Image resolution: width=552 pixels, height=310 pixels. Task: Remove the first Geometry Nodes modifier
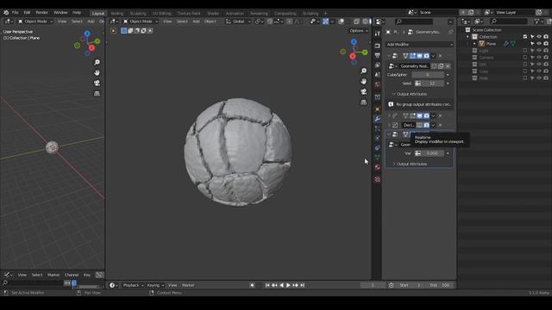[440, 56]
